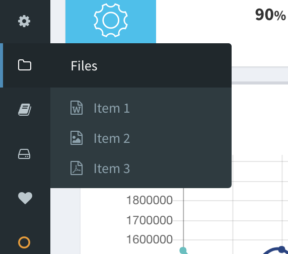This screenshot has height=254, width=288.
Task: Click the image file icon
Action: coord(77,138)
